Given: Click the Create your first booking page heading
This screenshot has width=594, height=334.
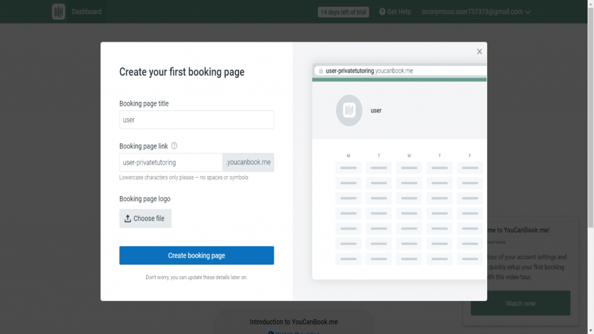Looking at the screenshot, I should [182, 72].
